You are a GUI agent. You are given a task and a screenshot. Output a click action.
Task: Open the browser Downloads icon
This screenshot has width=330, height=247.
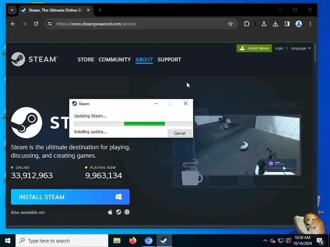point(275,24)
